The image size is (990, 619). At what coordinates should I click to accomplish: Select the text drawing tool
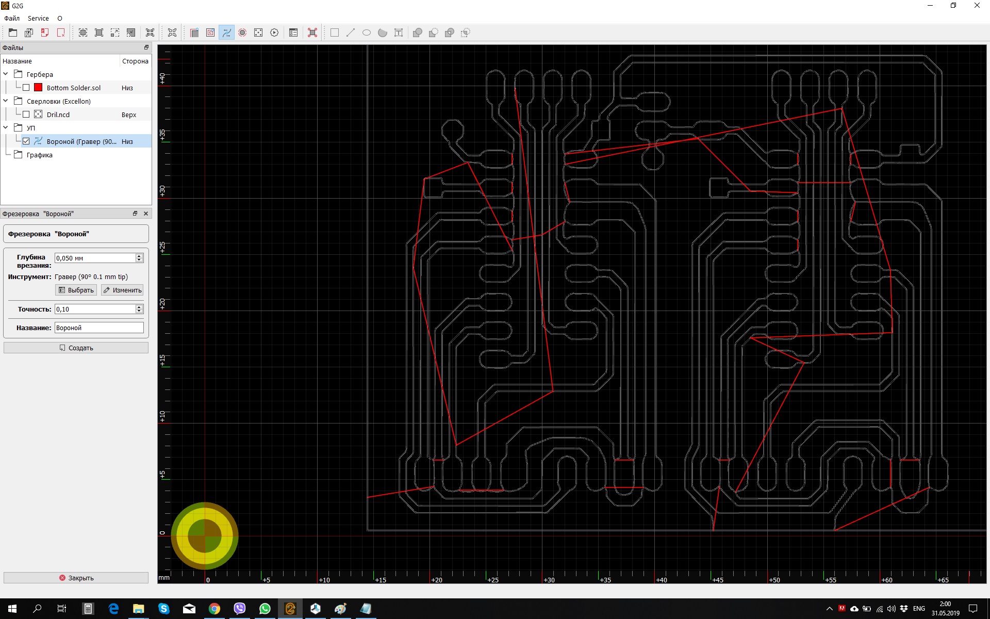coord(399,32)
